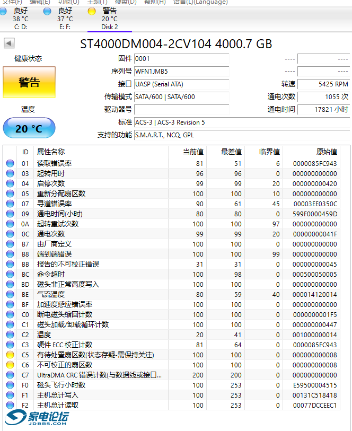Image resolution: width=352 pixels, height=431 pixels.
Task: Click the blue status icon for BD row
Action: (10, 284)
